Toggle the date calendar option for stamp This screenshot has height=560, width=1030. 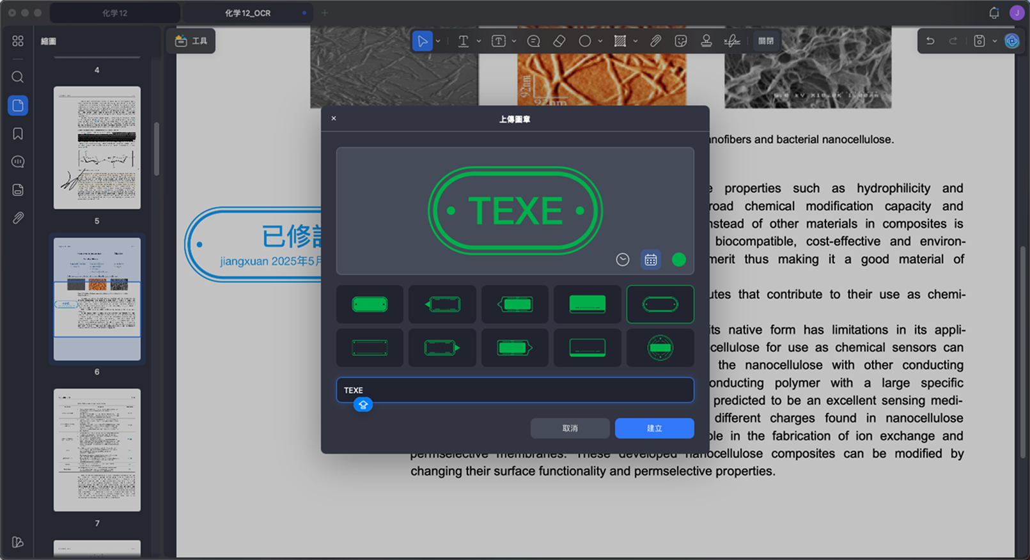click(x=651, y=260)
